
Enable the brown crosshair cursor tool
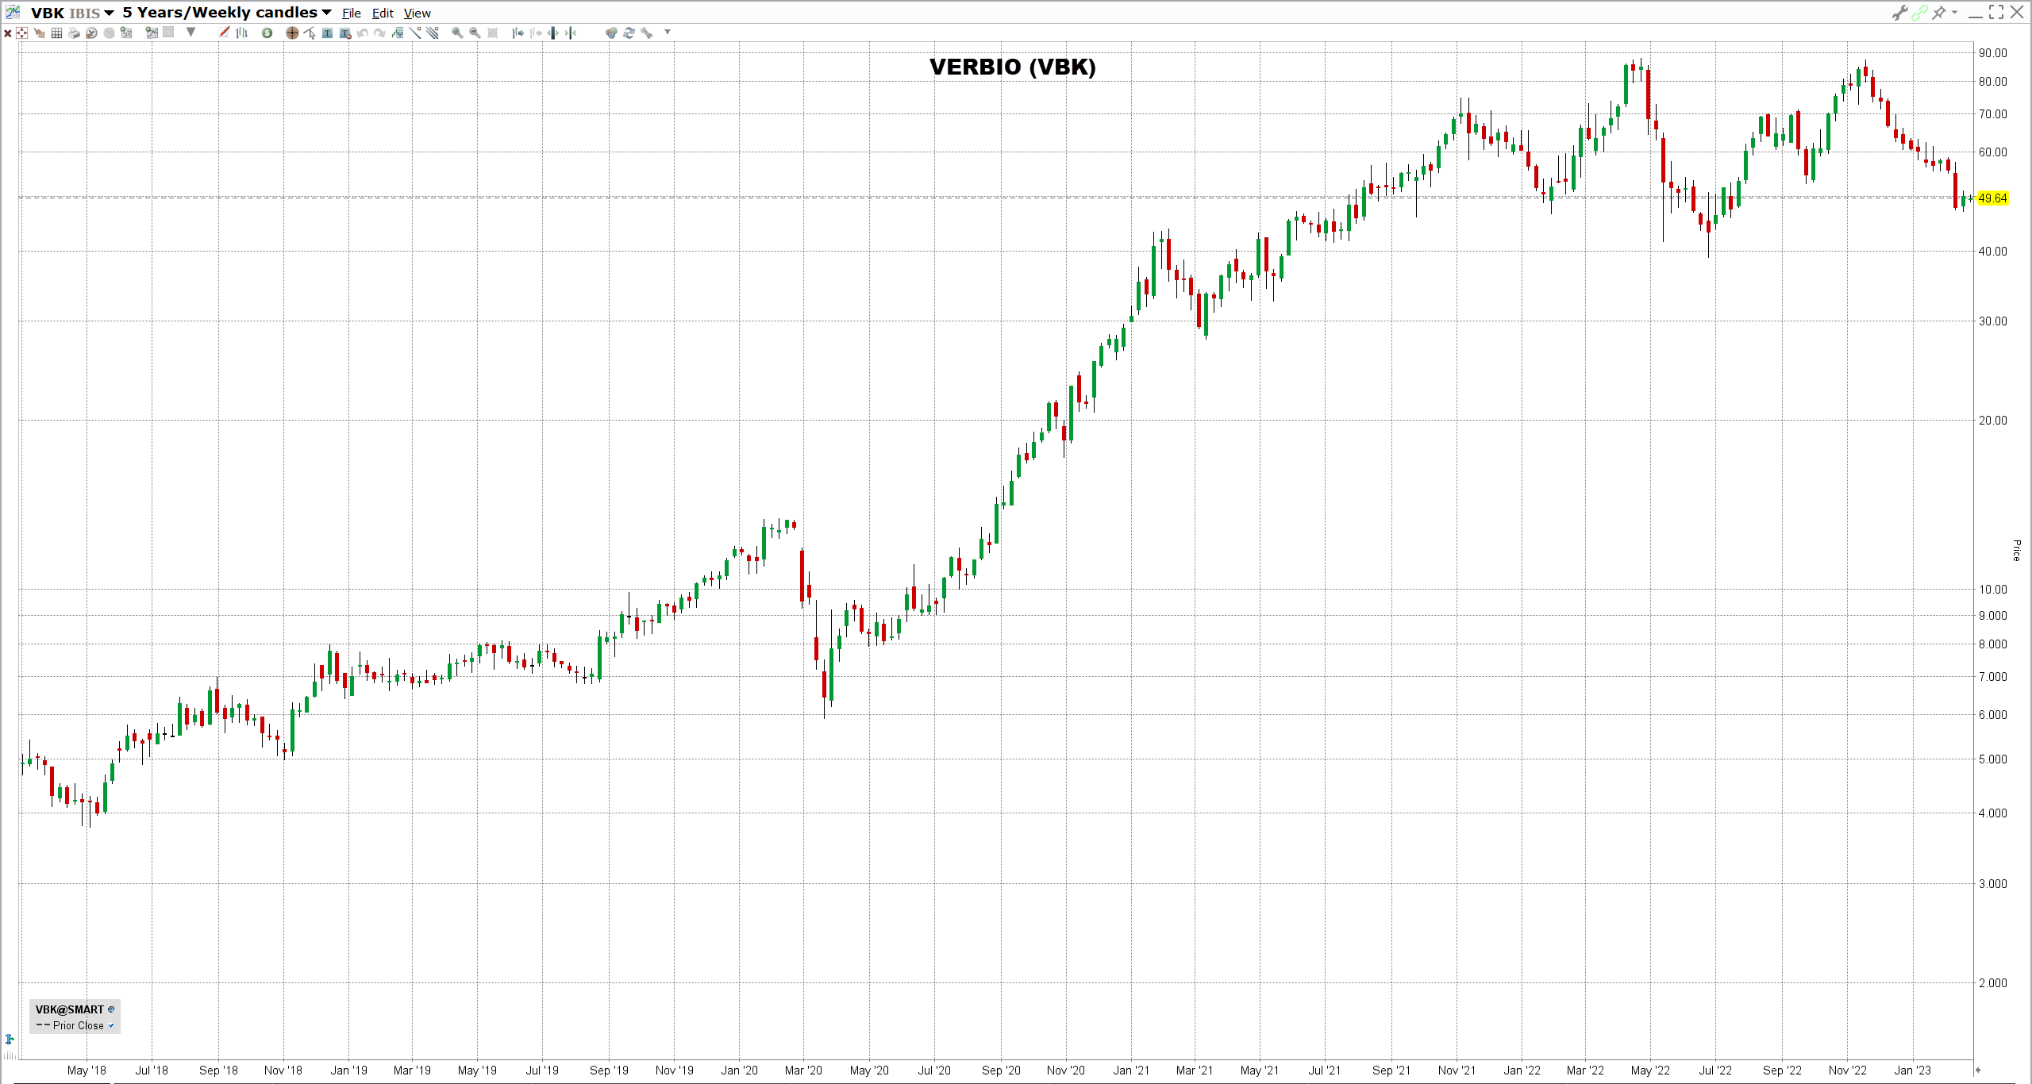pyautogui.click(x=292, y=33)
